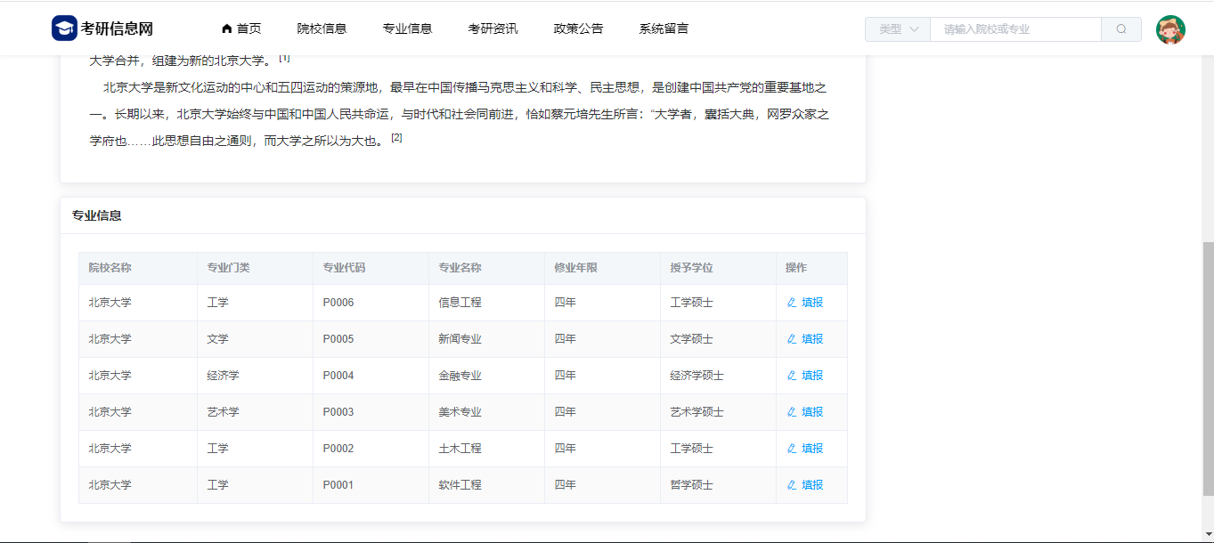Open the 考研资讯 navigation item
Viewport: 1214px width, 543px height.
pyautogui.click(x=493, y=28)
